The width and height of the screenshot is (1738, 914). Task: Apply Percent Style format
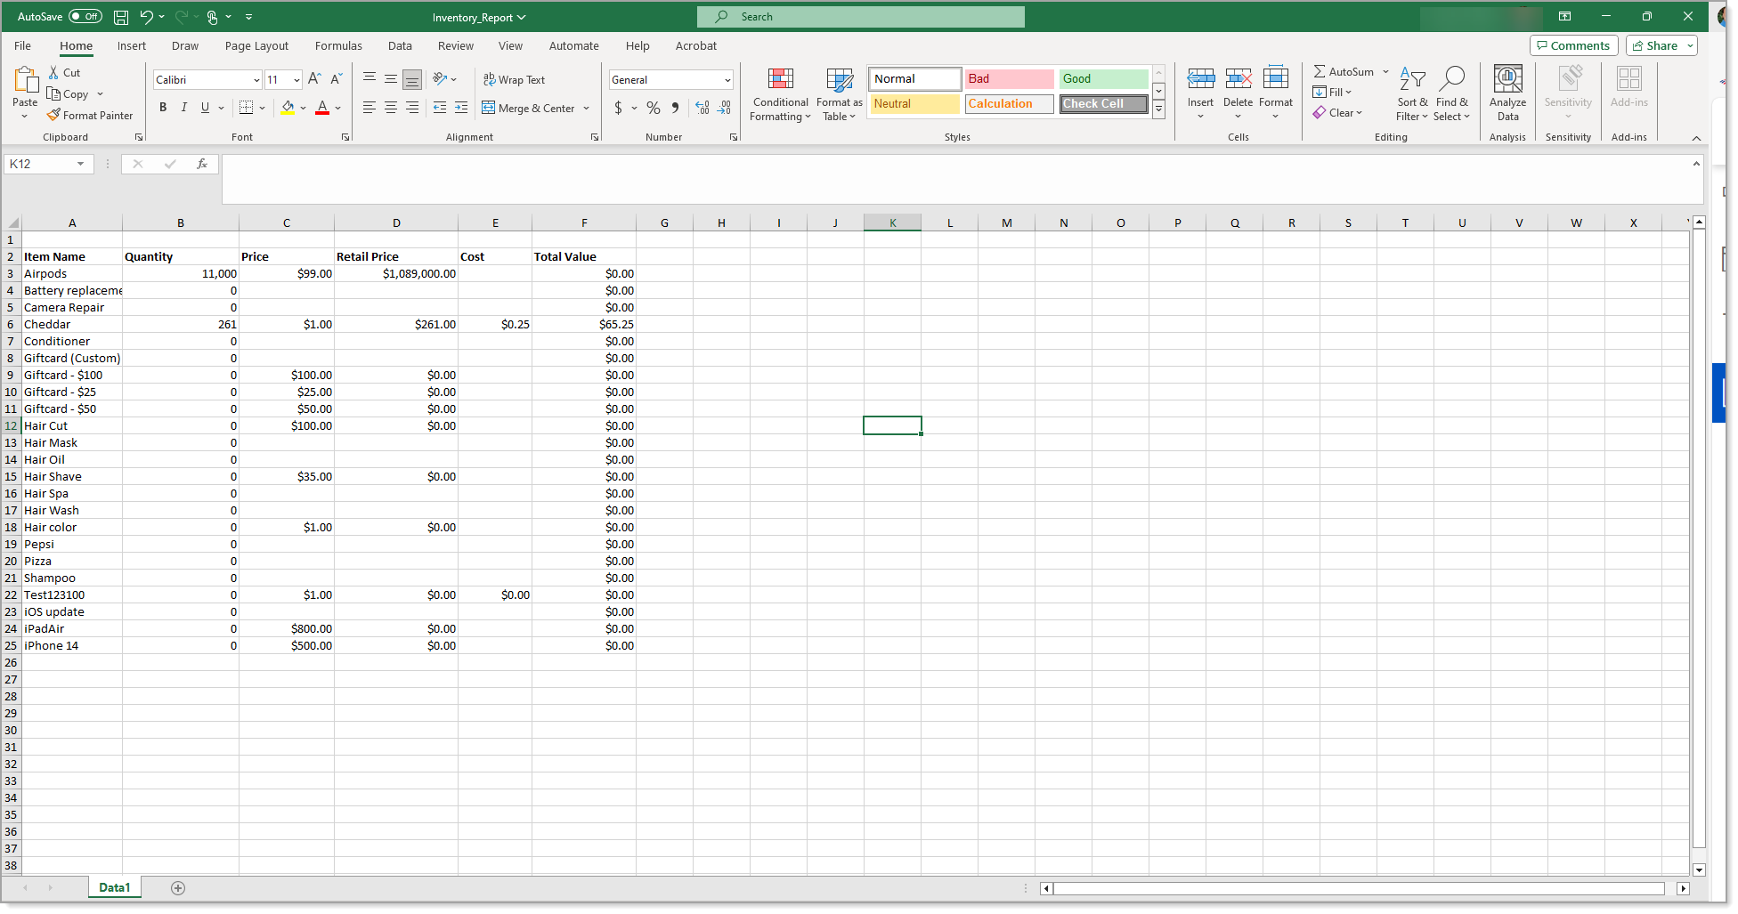(654, 108)
